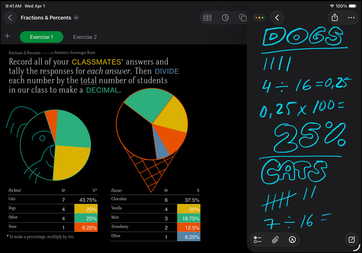
Task: Click the checklist icon in Notes
Action: [258, 239]
